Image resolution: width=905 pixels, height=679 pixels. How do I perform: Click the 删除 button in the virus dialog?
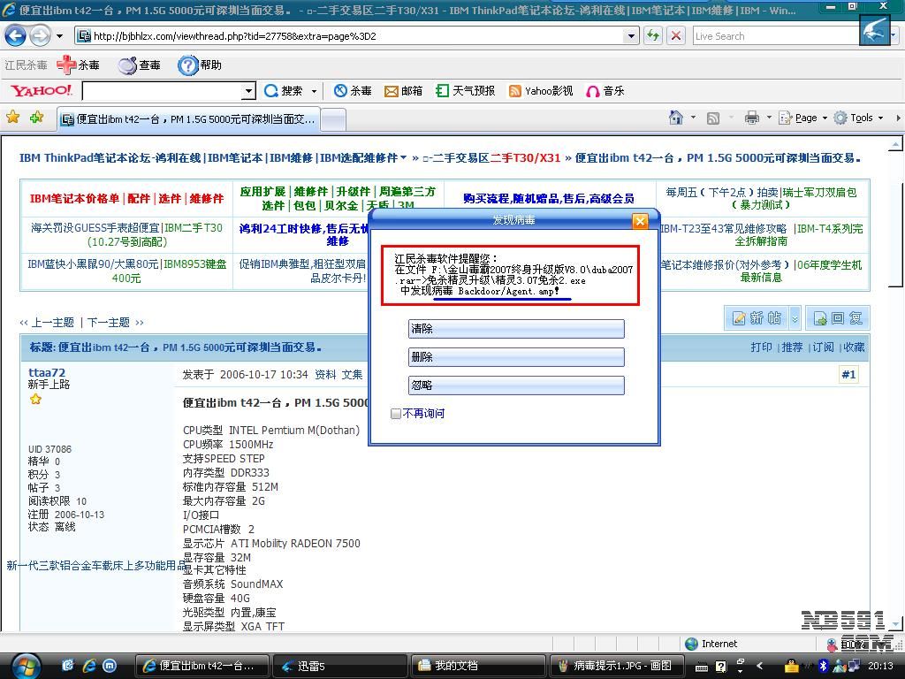click(x=516, y=357)
